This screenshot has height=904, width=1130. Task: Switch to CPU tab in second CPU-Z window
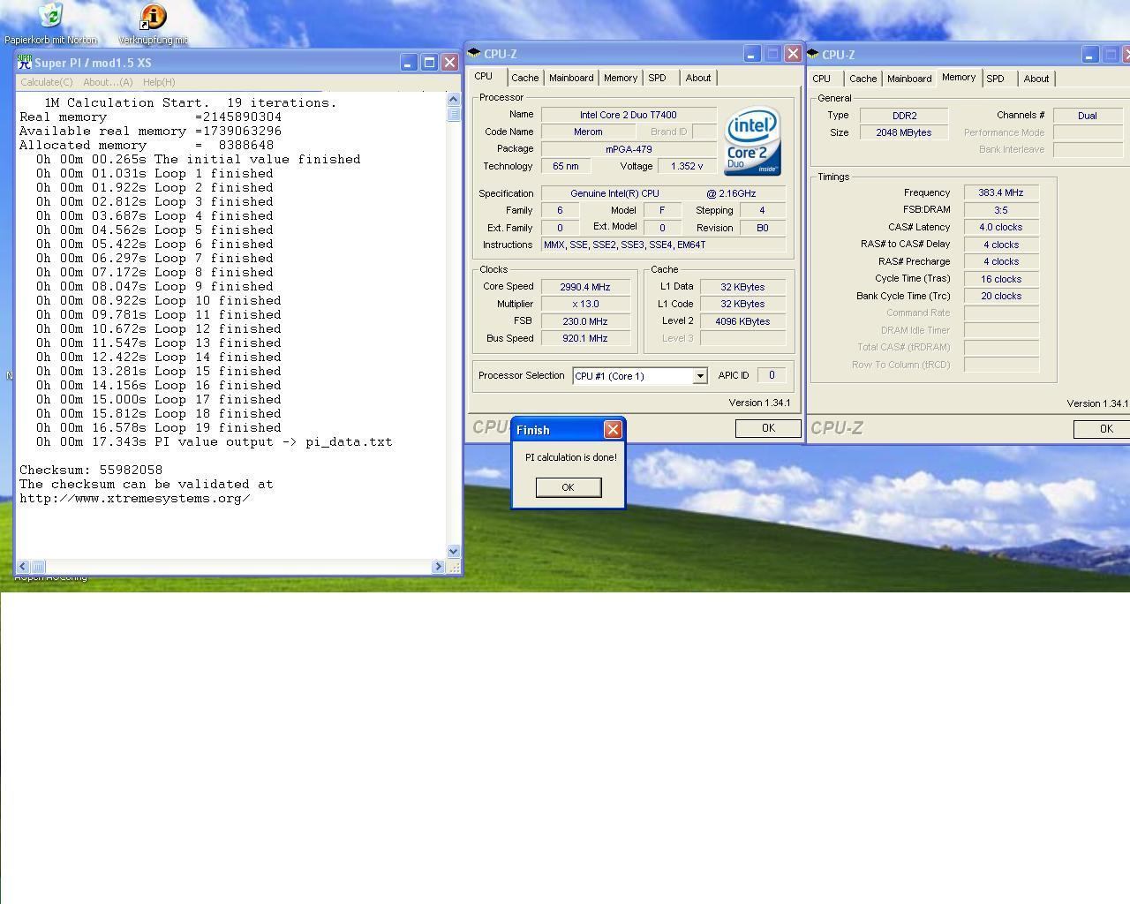point(822,79)
